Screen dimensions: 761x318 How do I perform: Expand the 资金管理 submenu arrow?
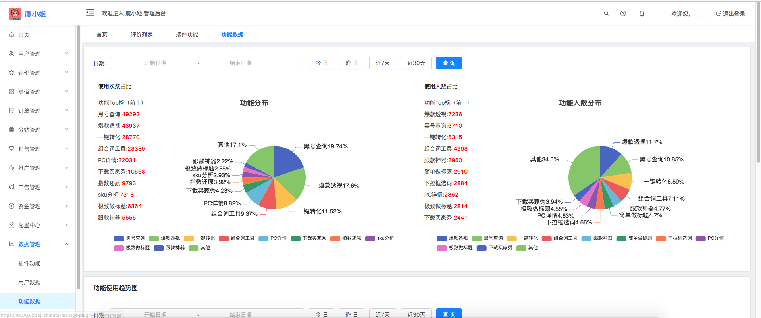point(67,206)
